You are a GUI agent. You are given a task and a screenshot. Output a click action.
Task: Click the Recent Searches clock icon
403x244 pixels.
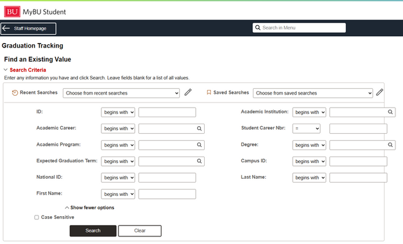click(x=15, y=93)
